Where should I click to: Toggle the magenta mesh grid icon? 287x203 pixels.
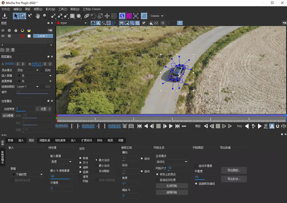[129, 16]
